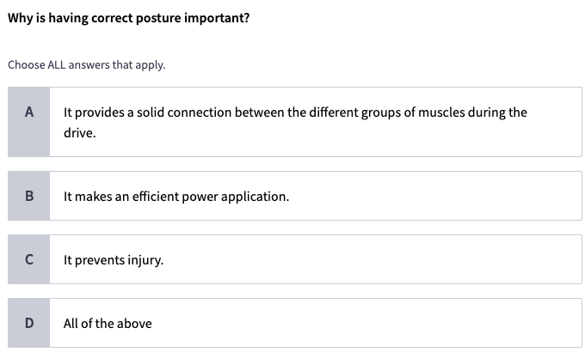Image resolution: width=585 pixels, height=352 pixels.
Task: Click the word "drive." in option A
Action: (79, 134)
